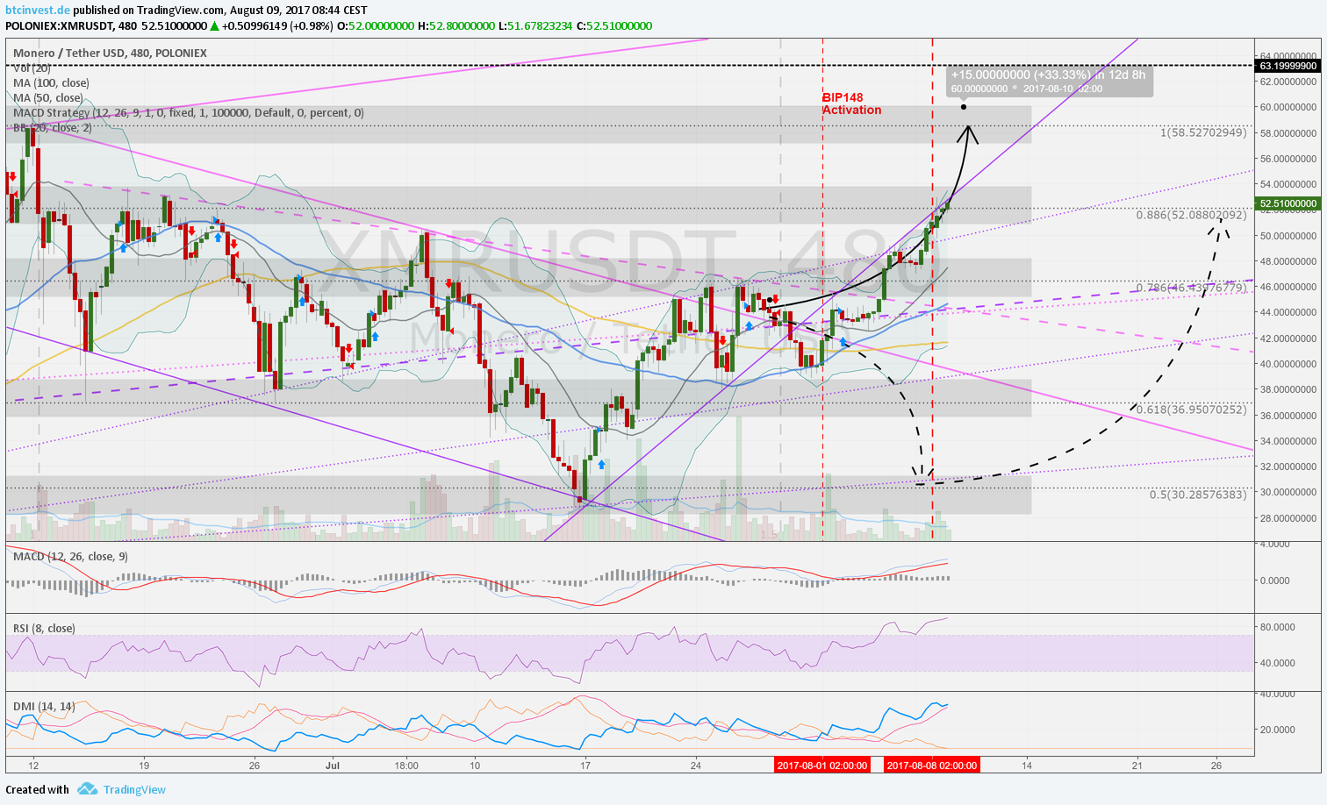Click the Jul label on time axis
The width and height of the screenshot is (1327, 805).
point(333,765)
